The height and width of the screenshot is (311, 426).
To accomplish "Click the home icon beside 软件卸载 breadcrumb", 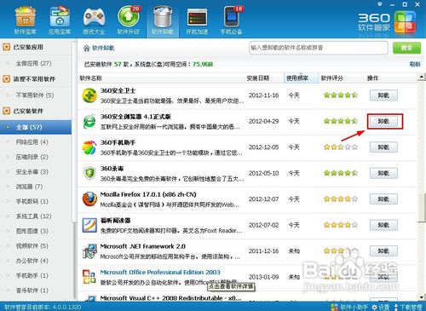I will (x=86, y=48).
